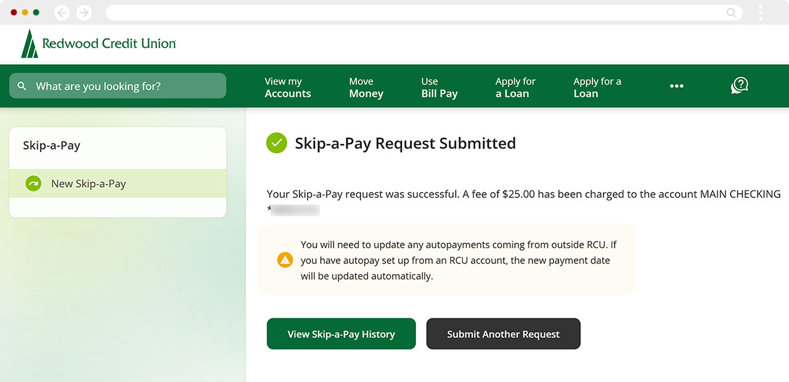Open the Use Bill Pay menu
789x382 pixels.
(x=439, y=87)
